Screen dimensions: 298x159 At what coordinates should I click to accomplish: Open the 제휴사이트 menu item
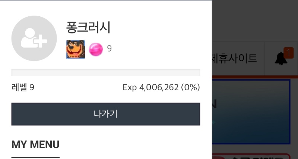point(235,58)
